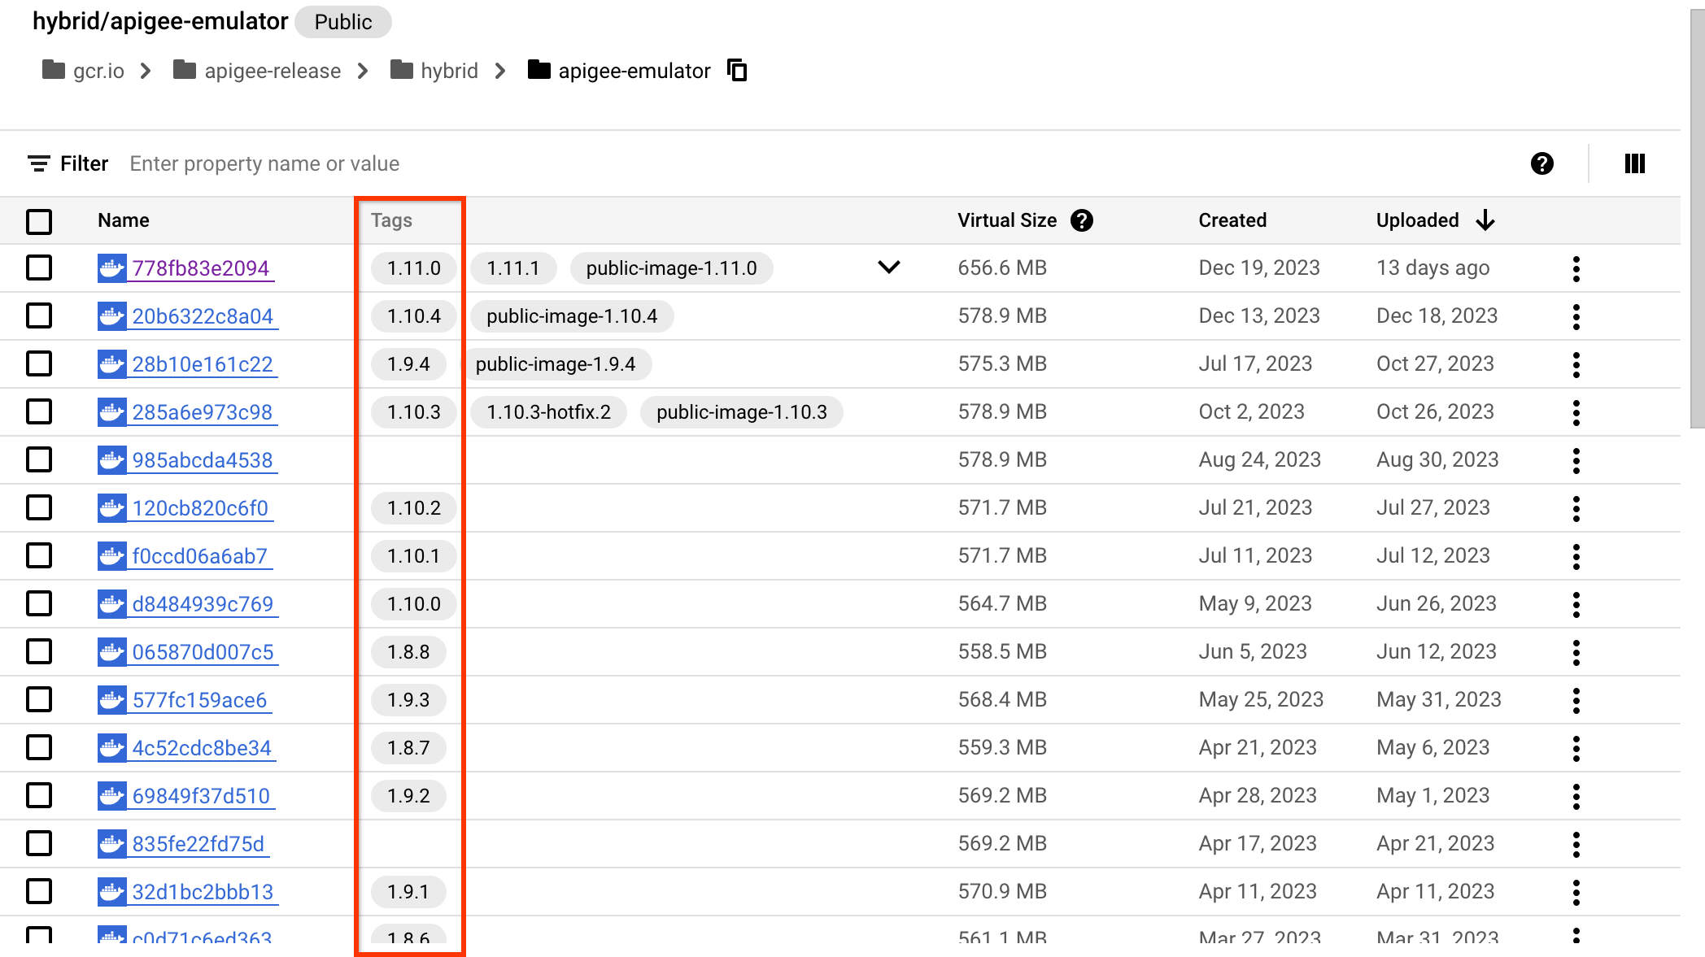Select all rows with the header checkbox
Screen dimensions: 1705x957
coord(39,221)
